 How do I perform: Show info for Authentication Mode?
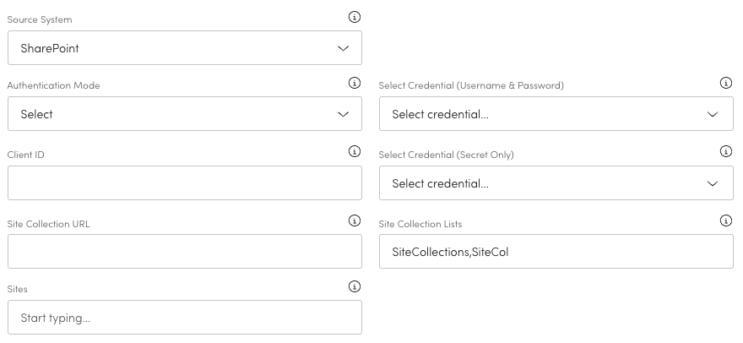[x=355, y=83]
